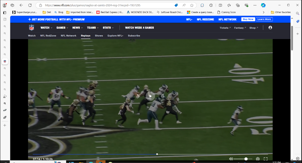Open the Shows tab
This screenshot has height=163, width=302.
click(99, 36)
